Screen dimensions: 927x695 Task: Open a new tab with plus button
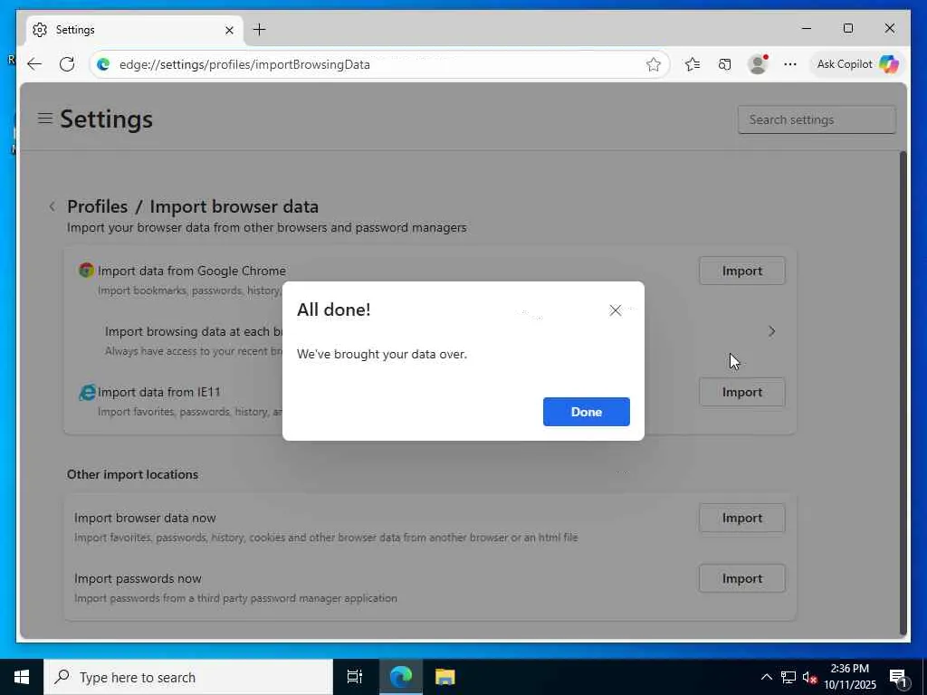pos(259,30)
